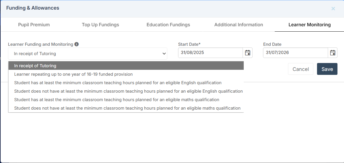Select does not have minimum hours for English
This screenshot has width=344, height=163.
click(x=126, y=91)
